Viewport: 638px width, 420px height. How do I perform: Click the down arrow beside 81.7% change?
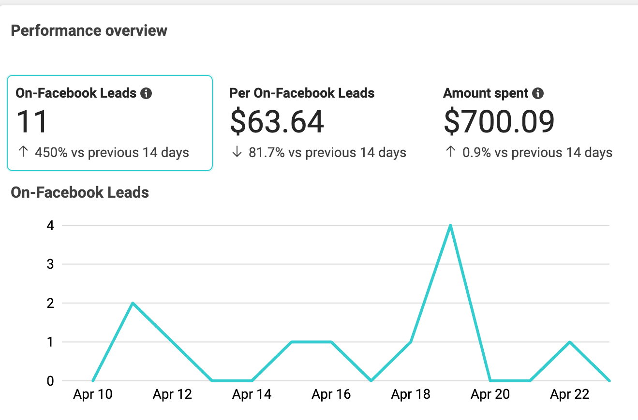coord(237,153)
